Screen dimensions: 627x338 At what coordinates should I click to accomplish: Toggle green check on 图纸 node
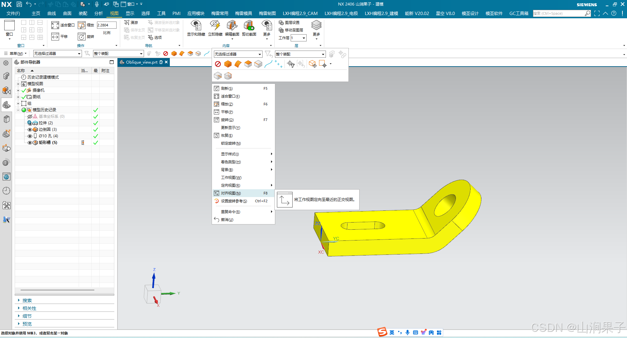24,97
